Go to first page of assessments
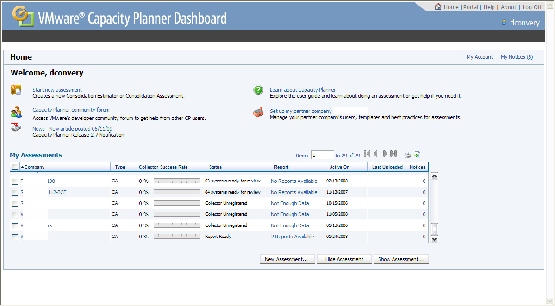 tap(367, 154)
